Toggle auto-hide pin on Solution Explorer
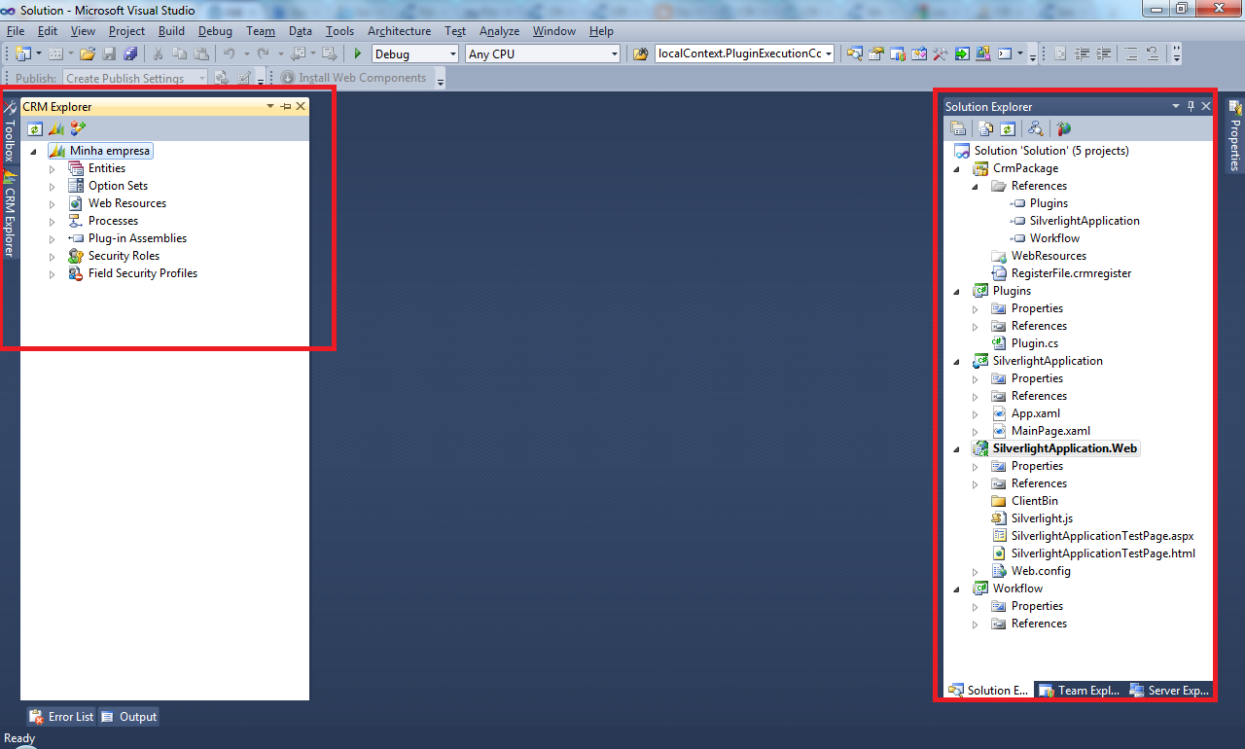The height and width of the screenshot is (749, 1245). (1191, 107)
